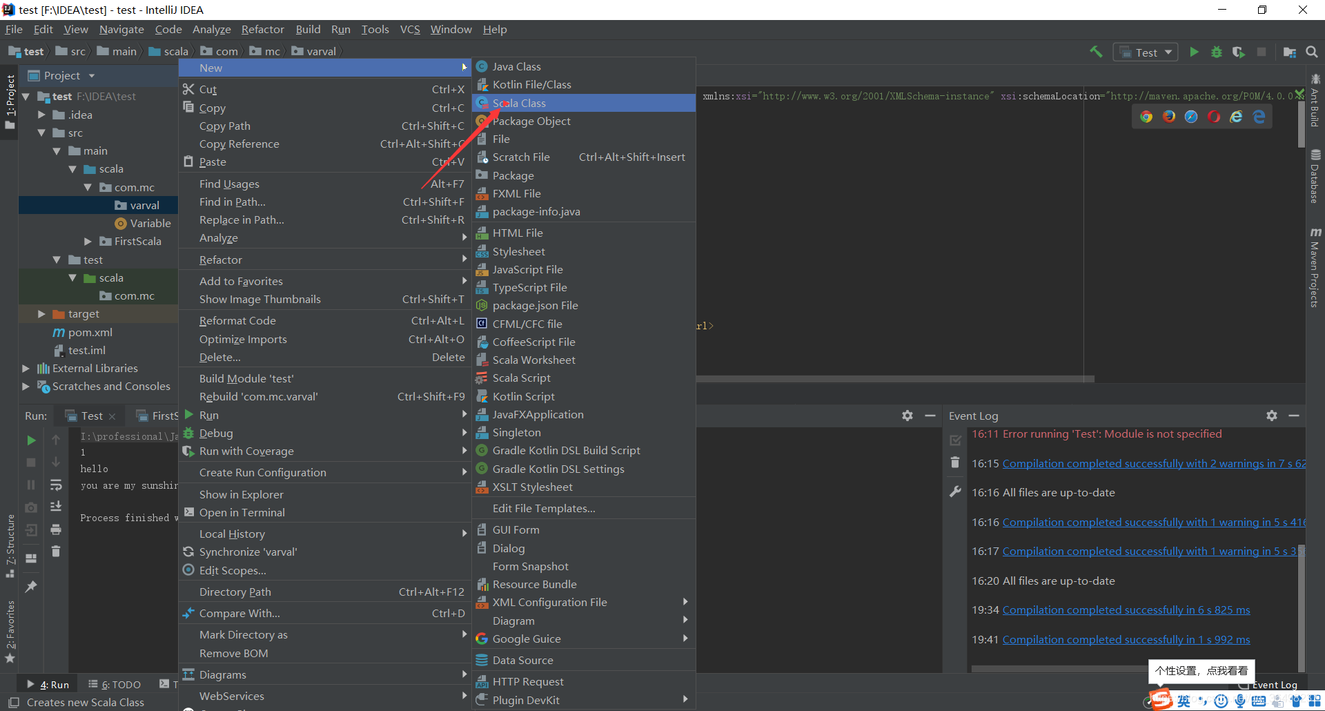1325x711 pixels.
Task: Click the Build project hammer icon
Action: coord(1096,52)
